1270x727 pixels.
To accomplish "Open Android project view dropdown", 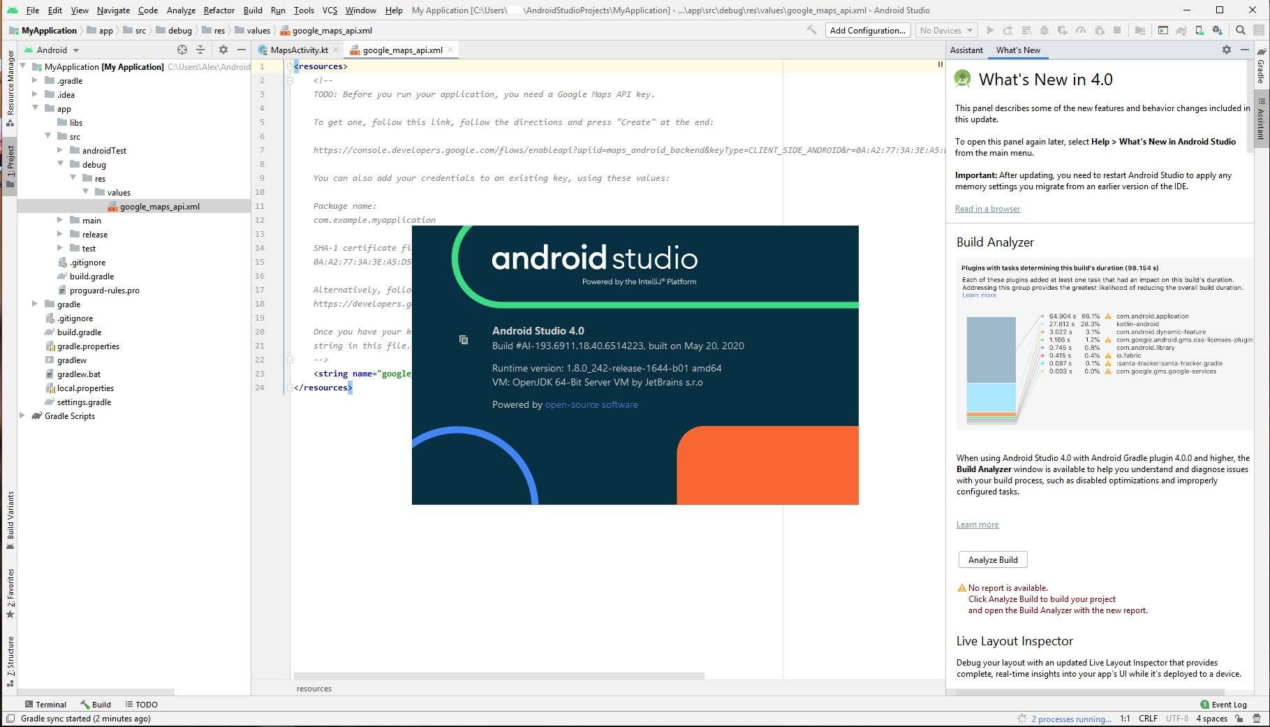I will [x=52, y=50].
